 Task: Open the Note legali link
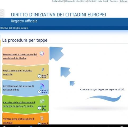tap(103, 1)
